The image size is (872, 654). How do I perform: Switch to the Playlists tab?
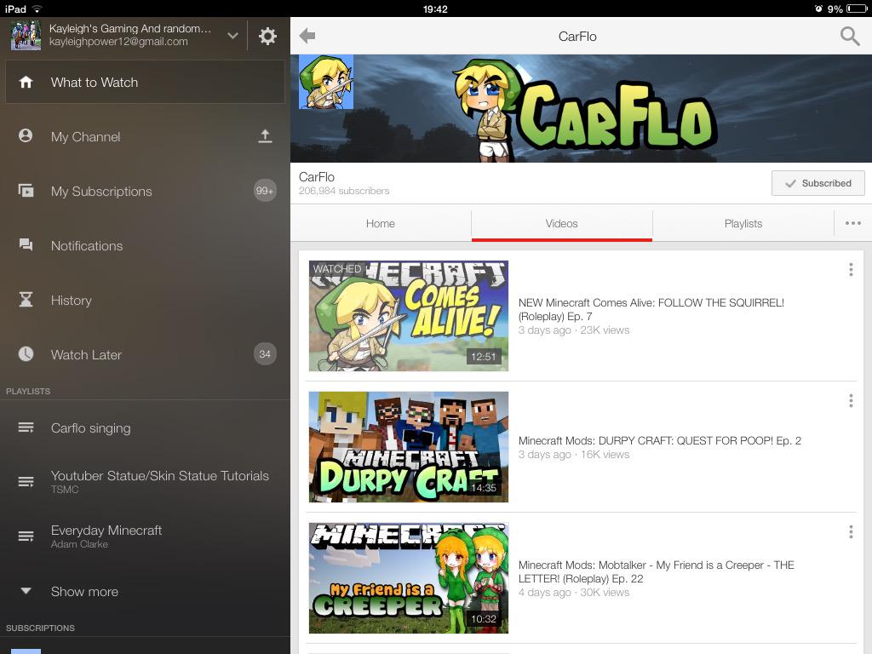click(x=743, y=224)
